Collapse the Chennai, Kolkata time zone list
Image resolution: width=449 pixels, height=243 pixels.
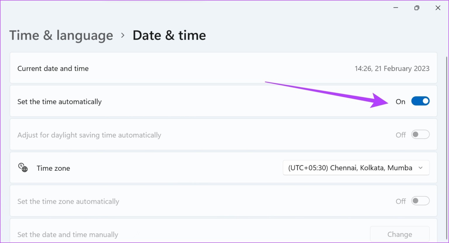tap(421, 168)
